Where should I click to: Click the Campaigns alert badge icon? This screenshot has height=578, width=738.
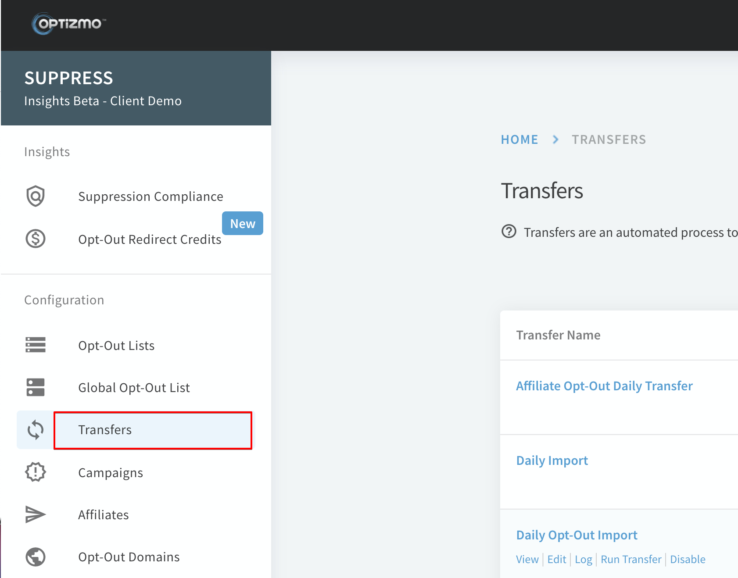(x=36, y=472)
